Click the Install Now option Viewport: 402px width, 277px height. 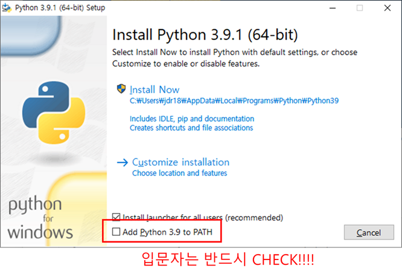tap(155, 90)
